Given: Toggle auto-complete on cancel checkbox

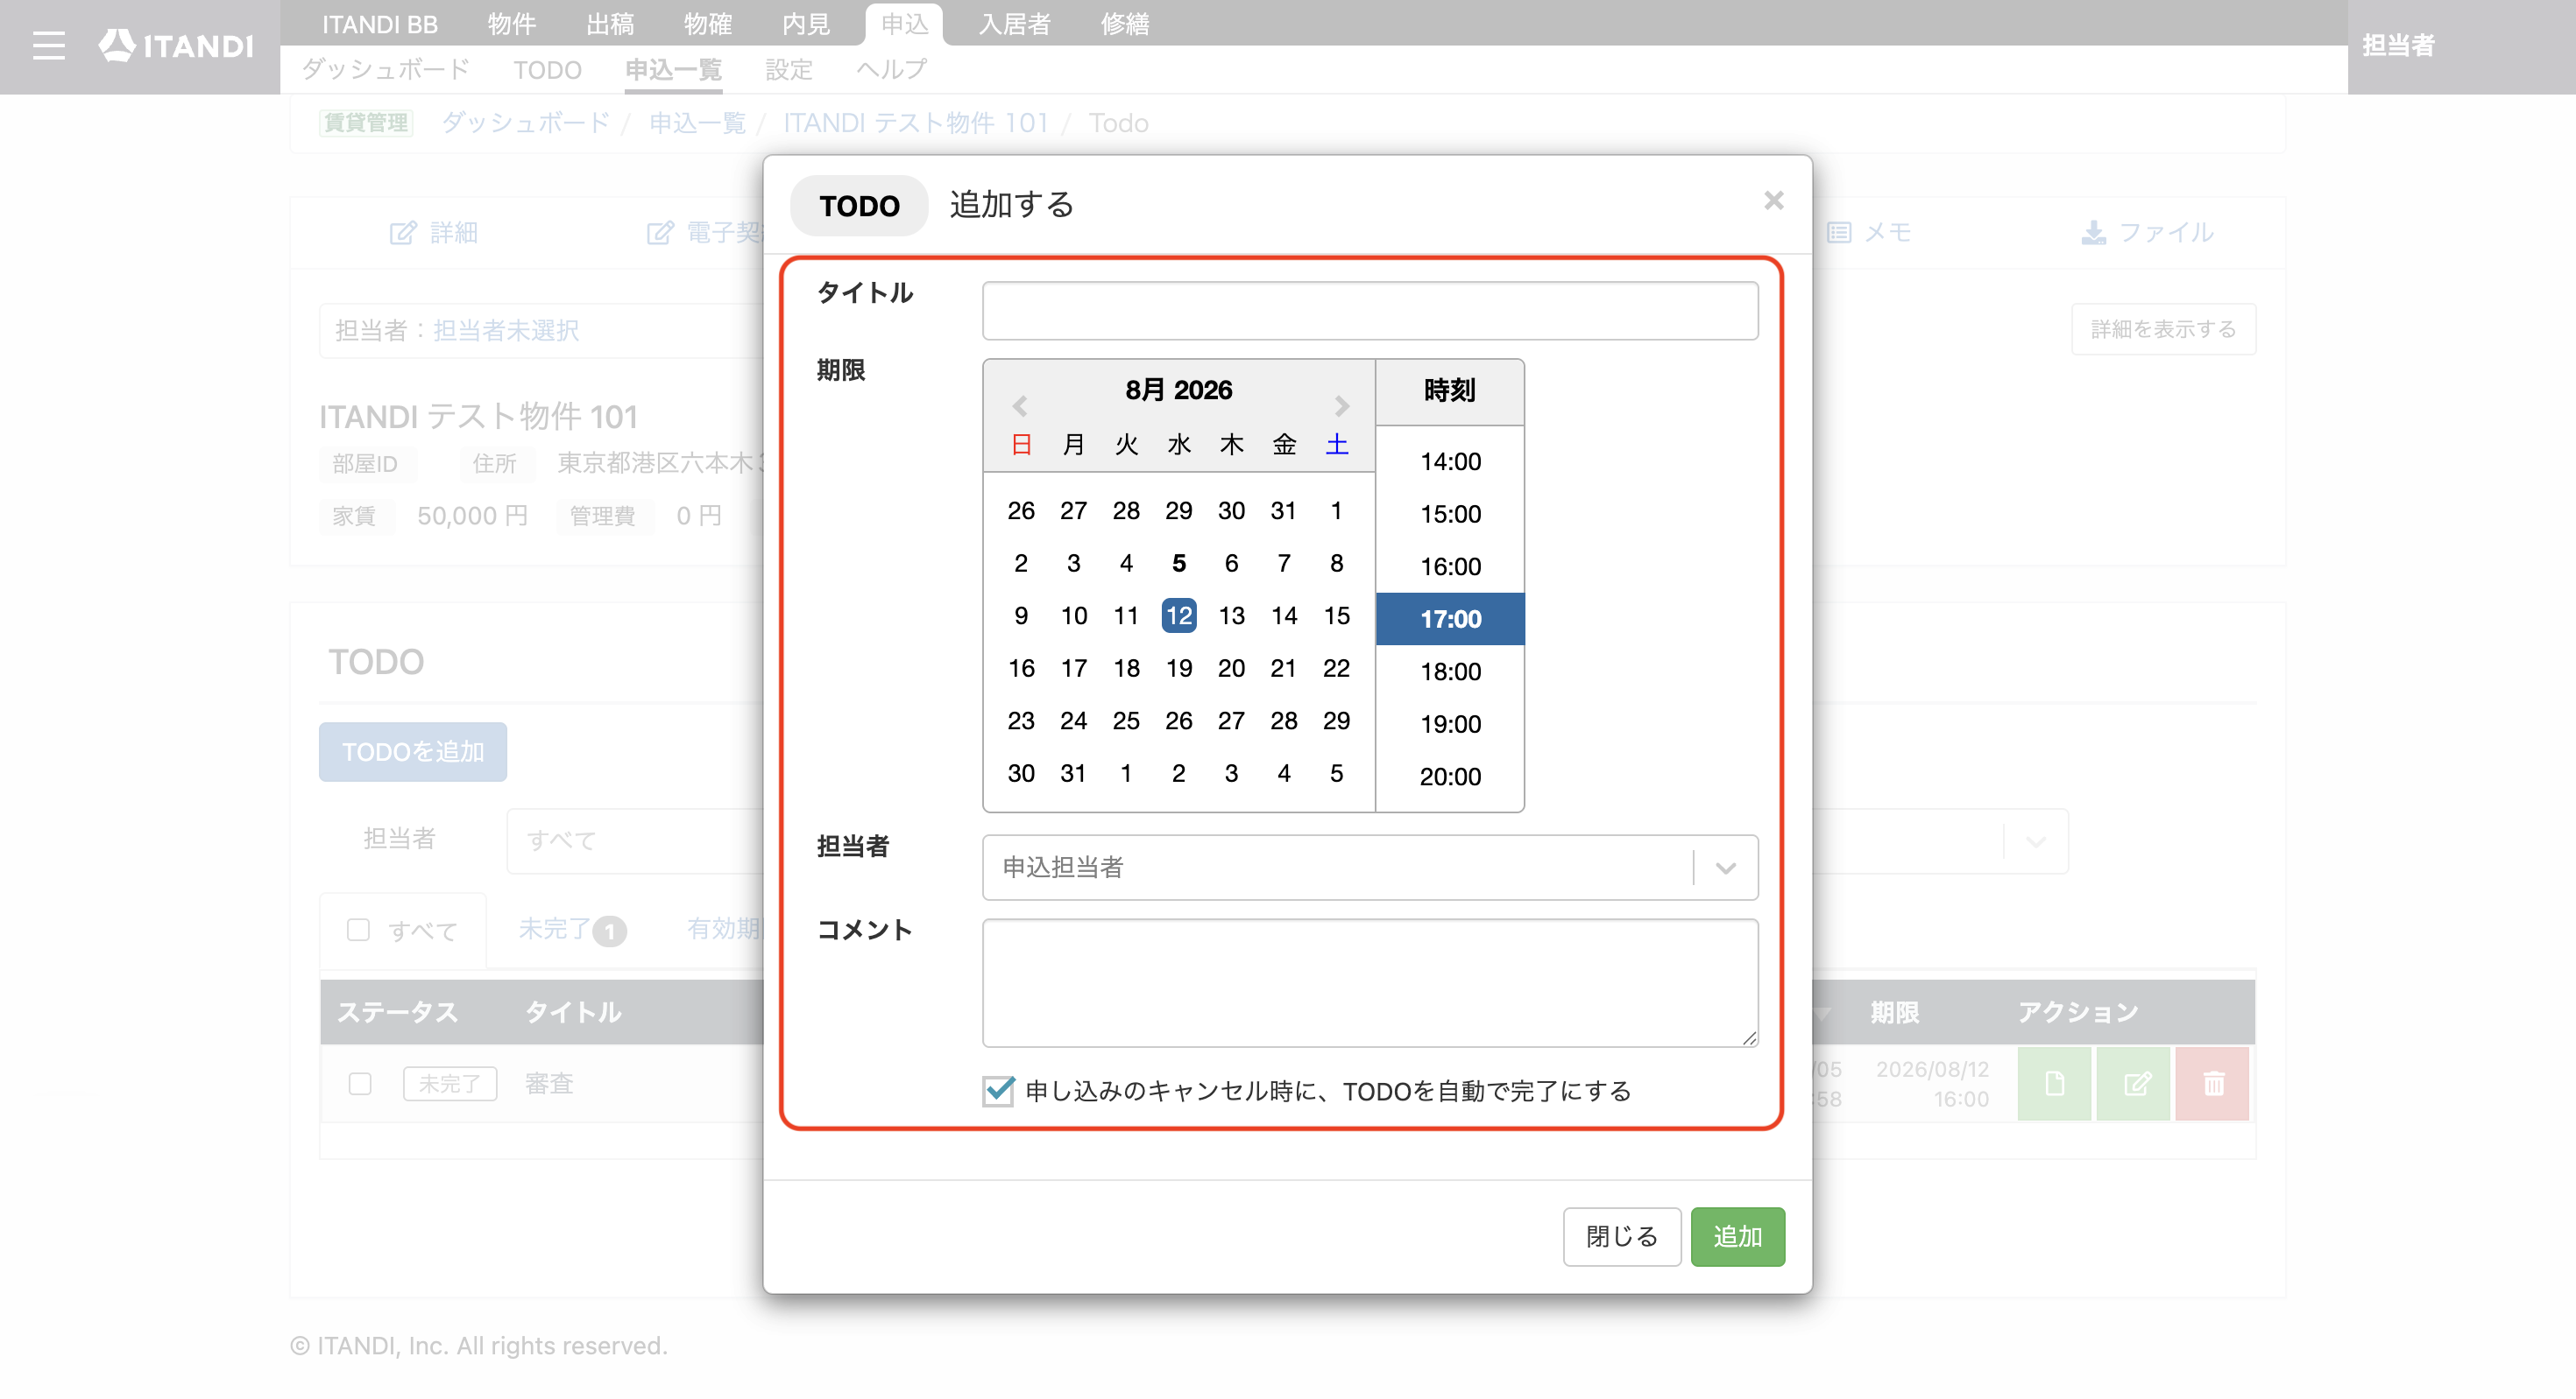Looking at the screenshot, I should (998, 1090).
